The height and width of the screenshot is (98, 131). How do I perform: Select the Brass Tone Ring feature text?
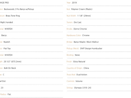click(13, 16)
